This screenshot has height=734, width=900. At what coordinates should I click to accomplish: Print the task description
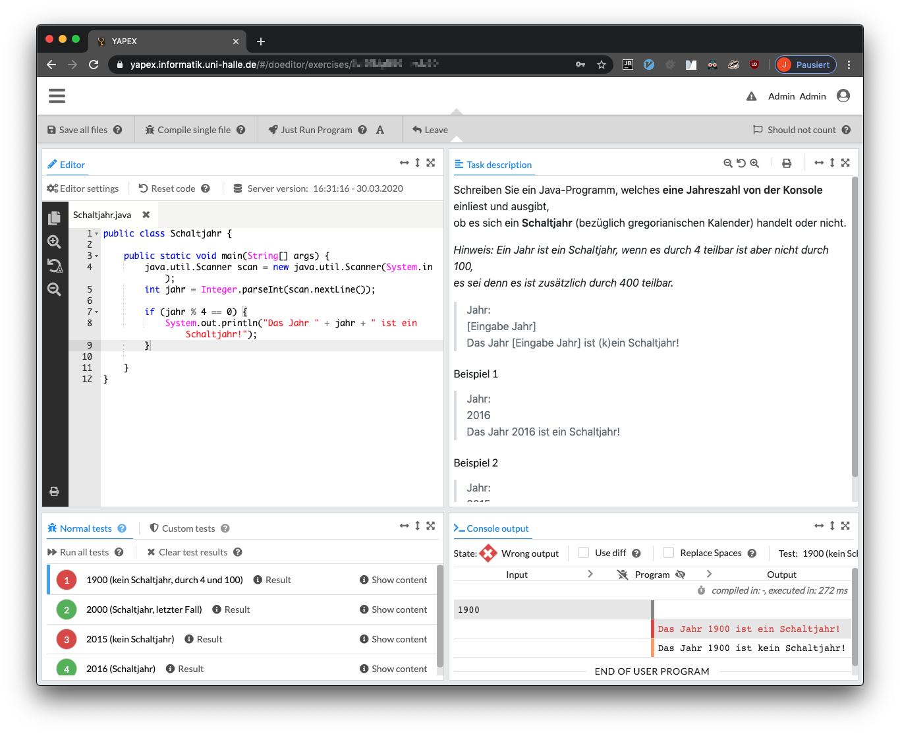coord(787,163)
